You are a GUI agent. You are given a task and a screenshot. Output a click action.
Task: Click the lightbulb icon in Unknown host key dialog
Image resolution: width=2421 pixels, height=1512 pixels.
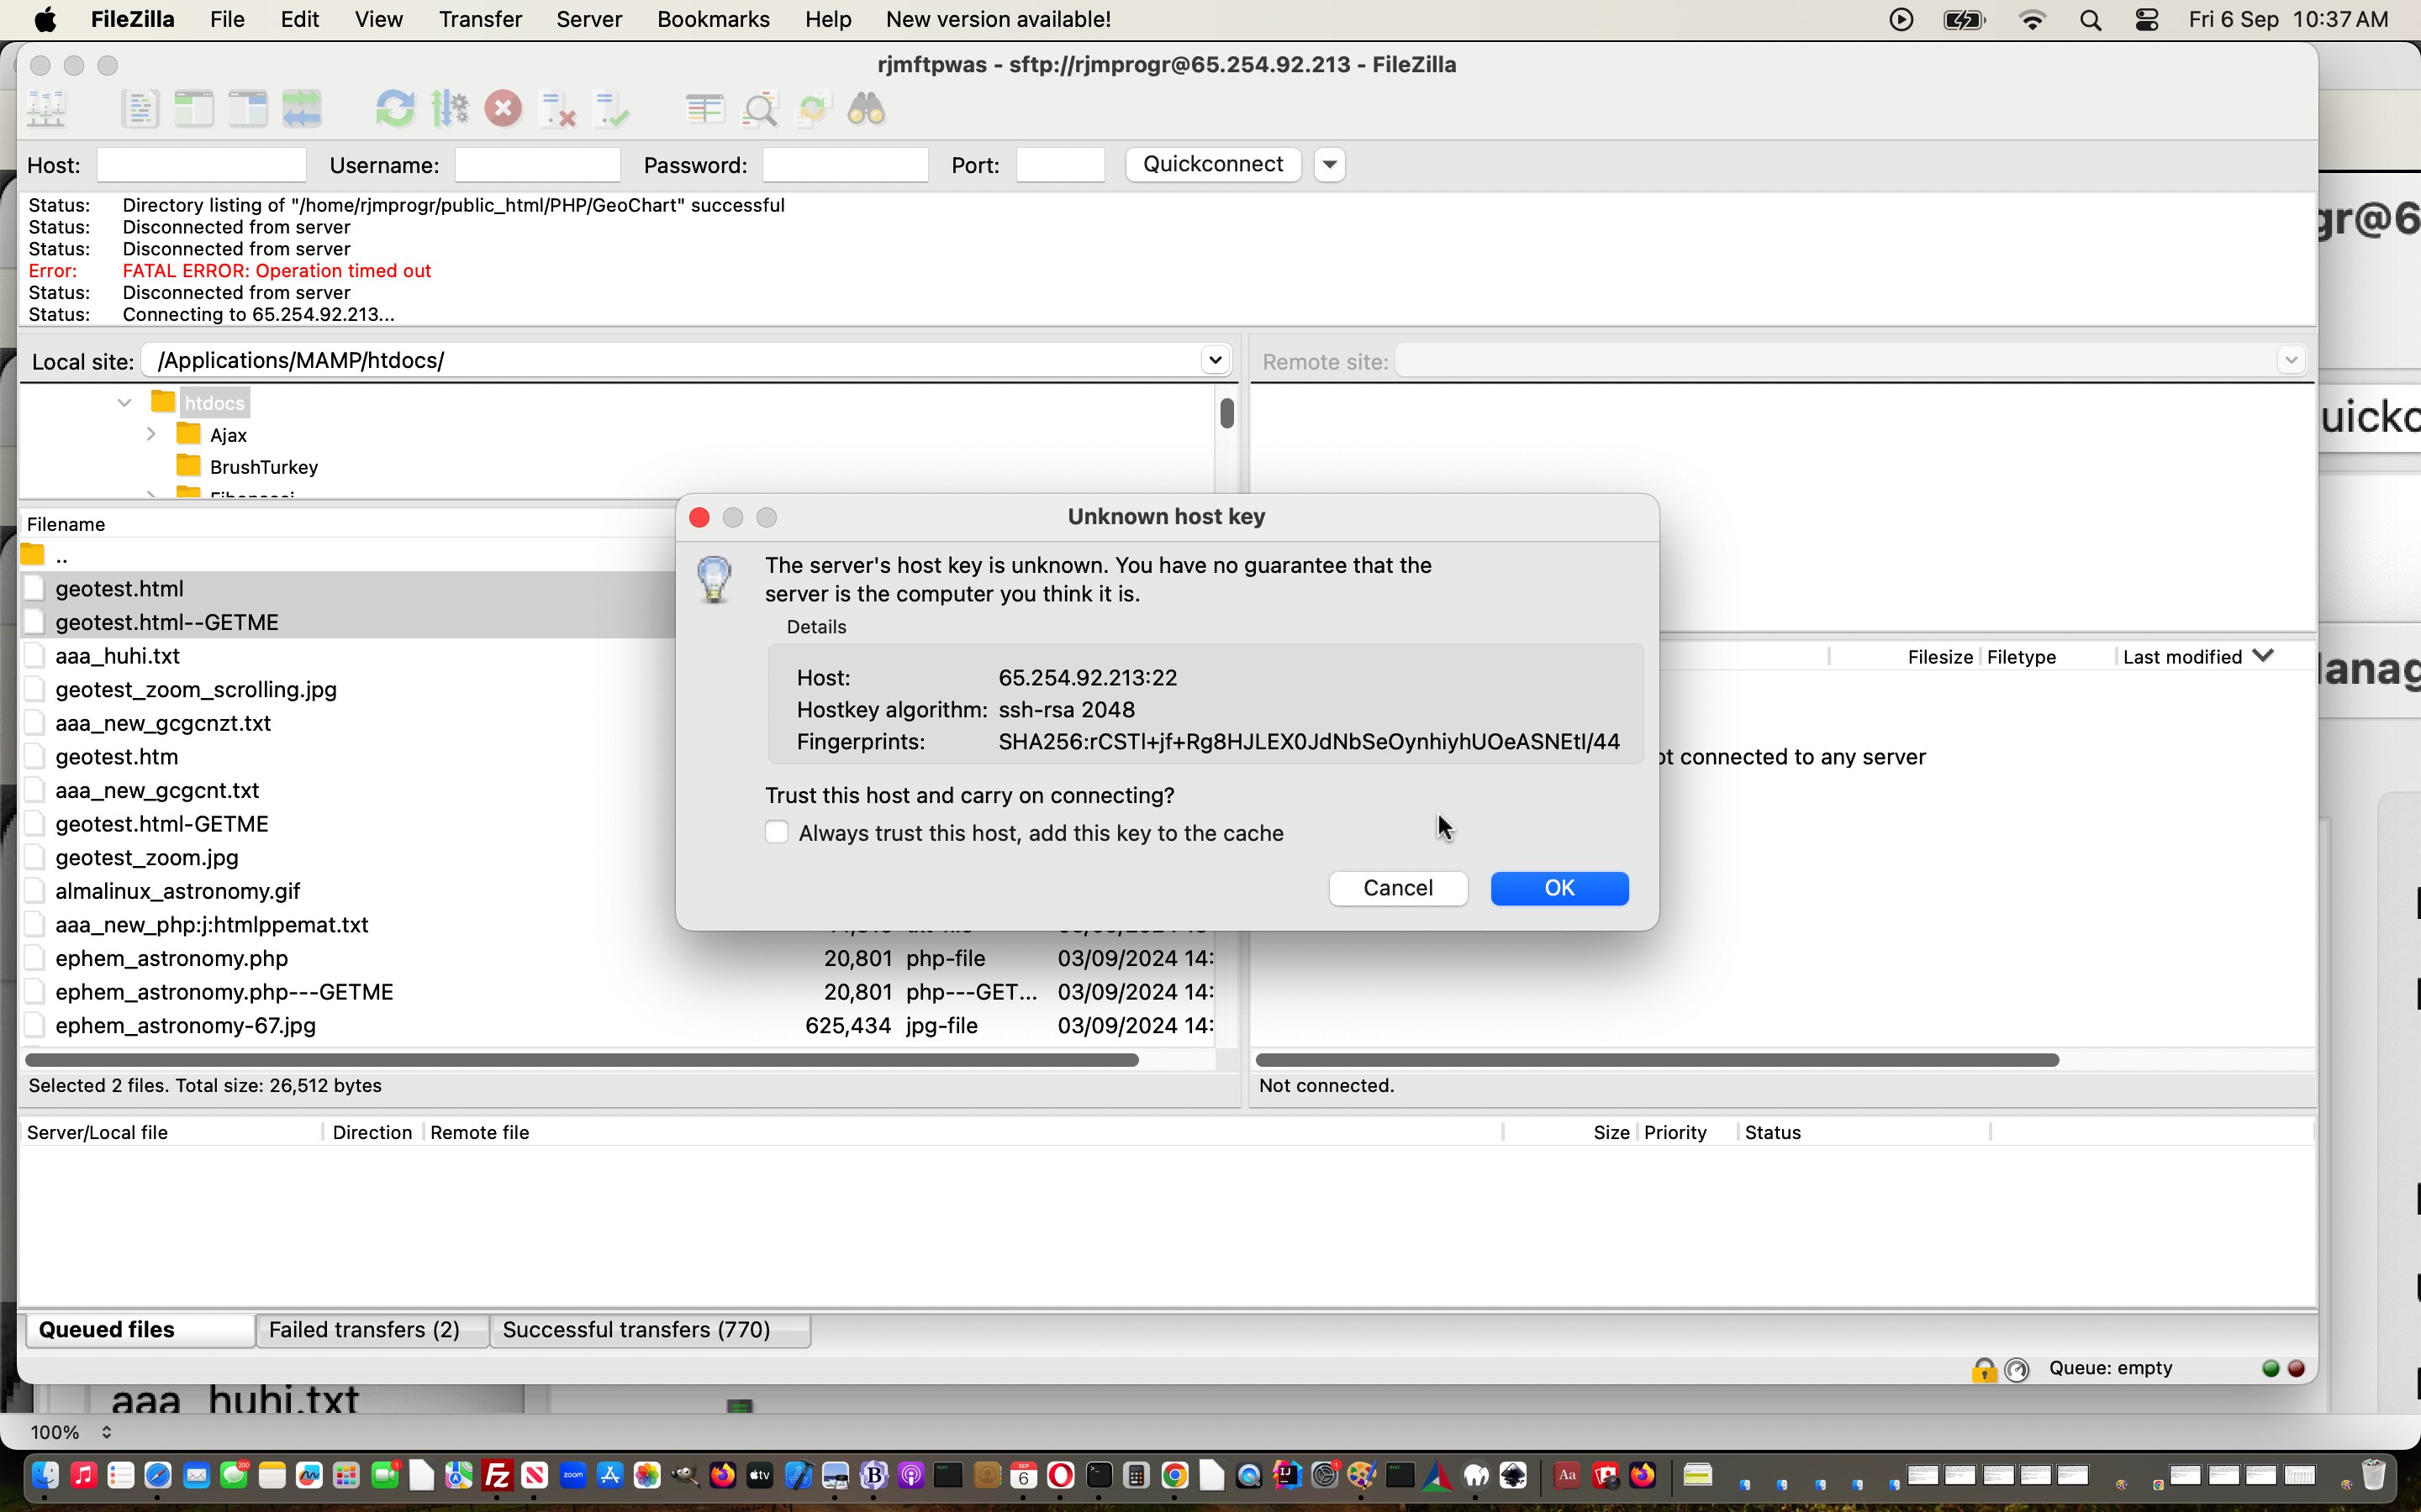coord(715,579)
